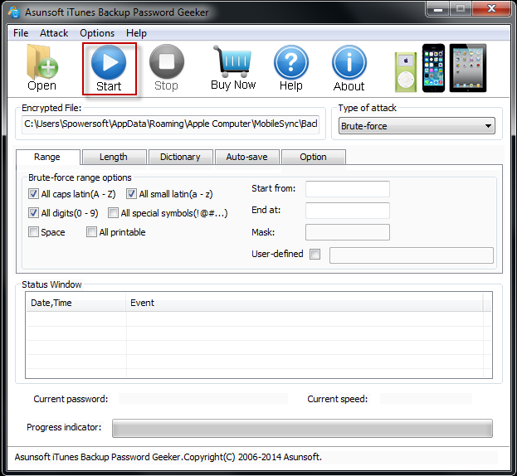Enable All special symbols checkbox
Viewport: 517px width, 476px height.
coord(113,213)
